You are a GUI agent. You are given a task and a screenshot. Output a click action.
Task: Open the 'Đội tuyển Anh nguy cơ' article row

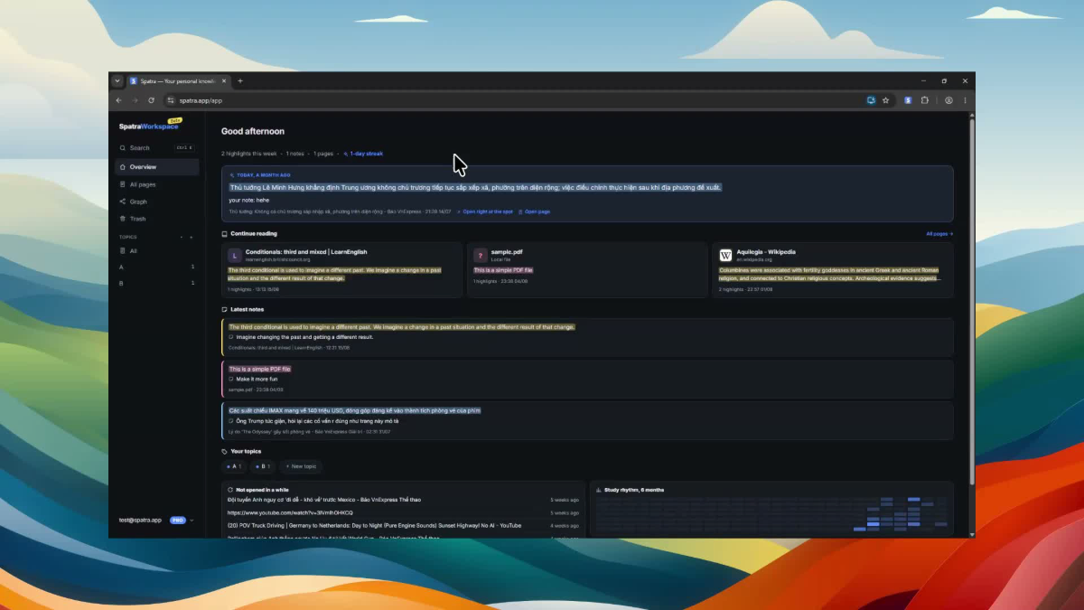(403, 500)
